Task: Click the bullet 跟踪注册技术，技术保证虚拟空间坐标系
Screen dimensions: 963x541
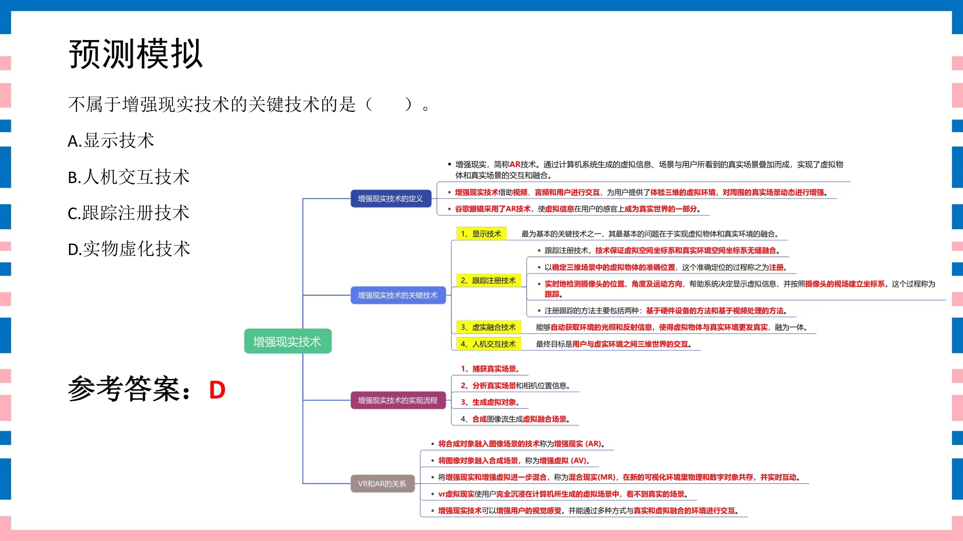Action: coord(662,250)
